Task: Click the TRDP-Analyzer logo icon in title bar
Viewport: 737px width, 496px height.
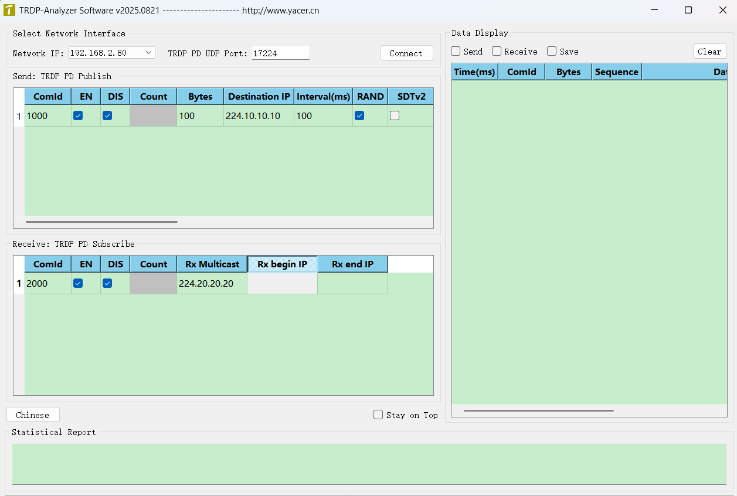Action: tap(10, 10)
